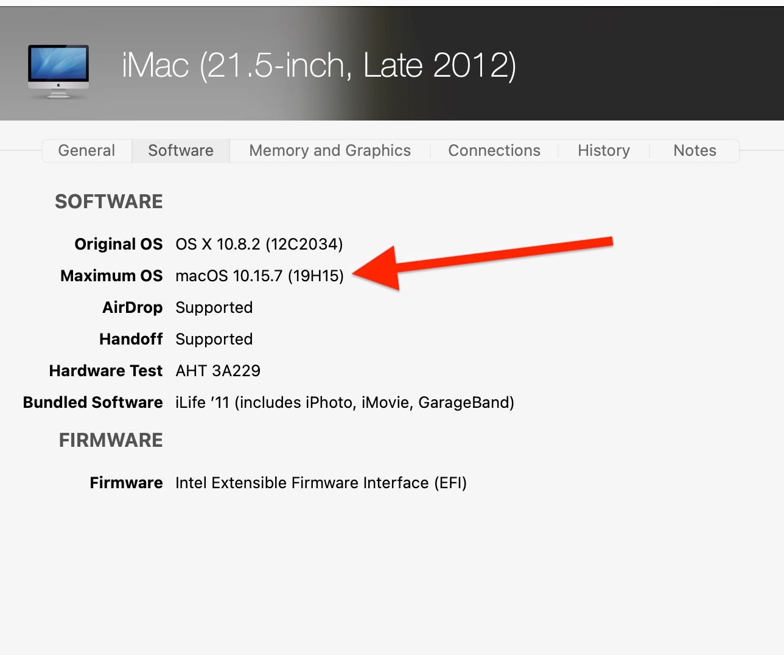Screen dimensions: 784x655
Task: Select the Maximum OS label
Action: coord(111,276)
